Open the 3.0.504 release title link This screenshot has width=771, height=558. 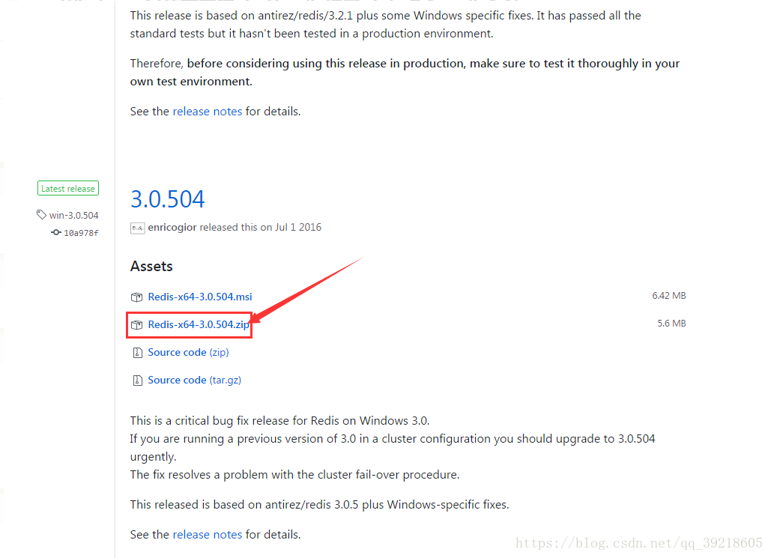coord(167,199)
